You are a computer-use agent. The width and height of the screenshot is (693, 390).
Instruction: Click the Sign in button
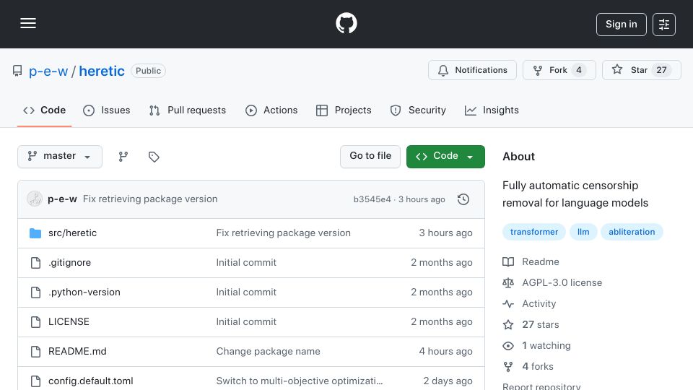621,25
